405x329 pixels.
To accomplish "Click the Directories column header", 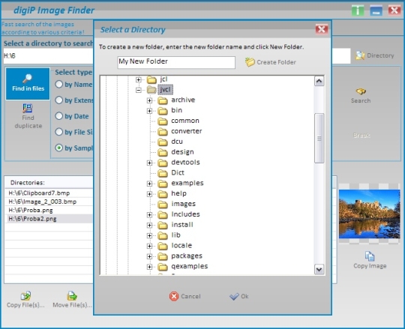I will [49, 182].
